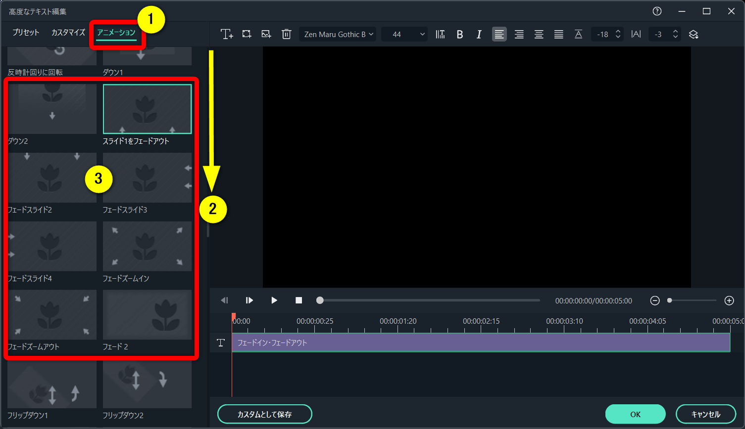Step back to previous frame
The width and height of the screenshot is (745, 429).
coord(225,300)
